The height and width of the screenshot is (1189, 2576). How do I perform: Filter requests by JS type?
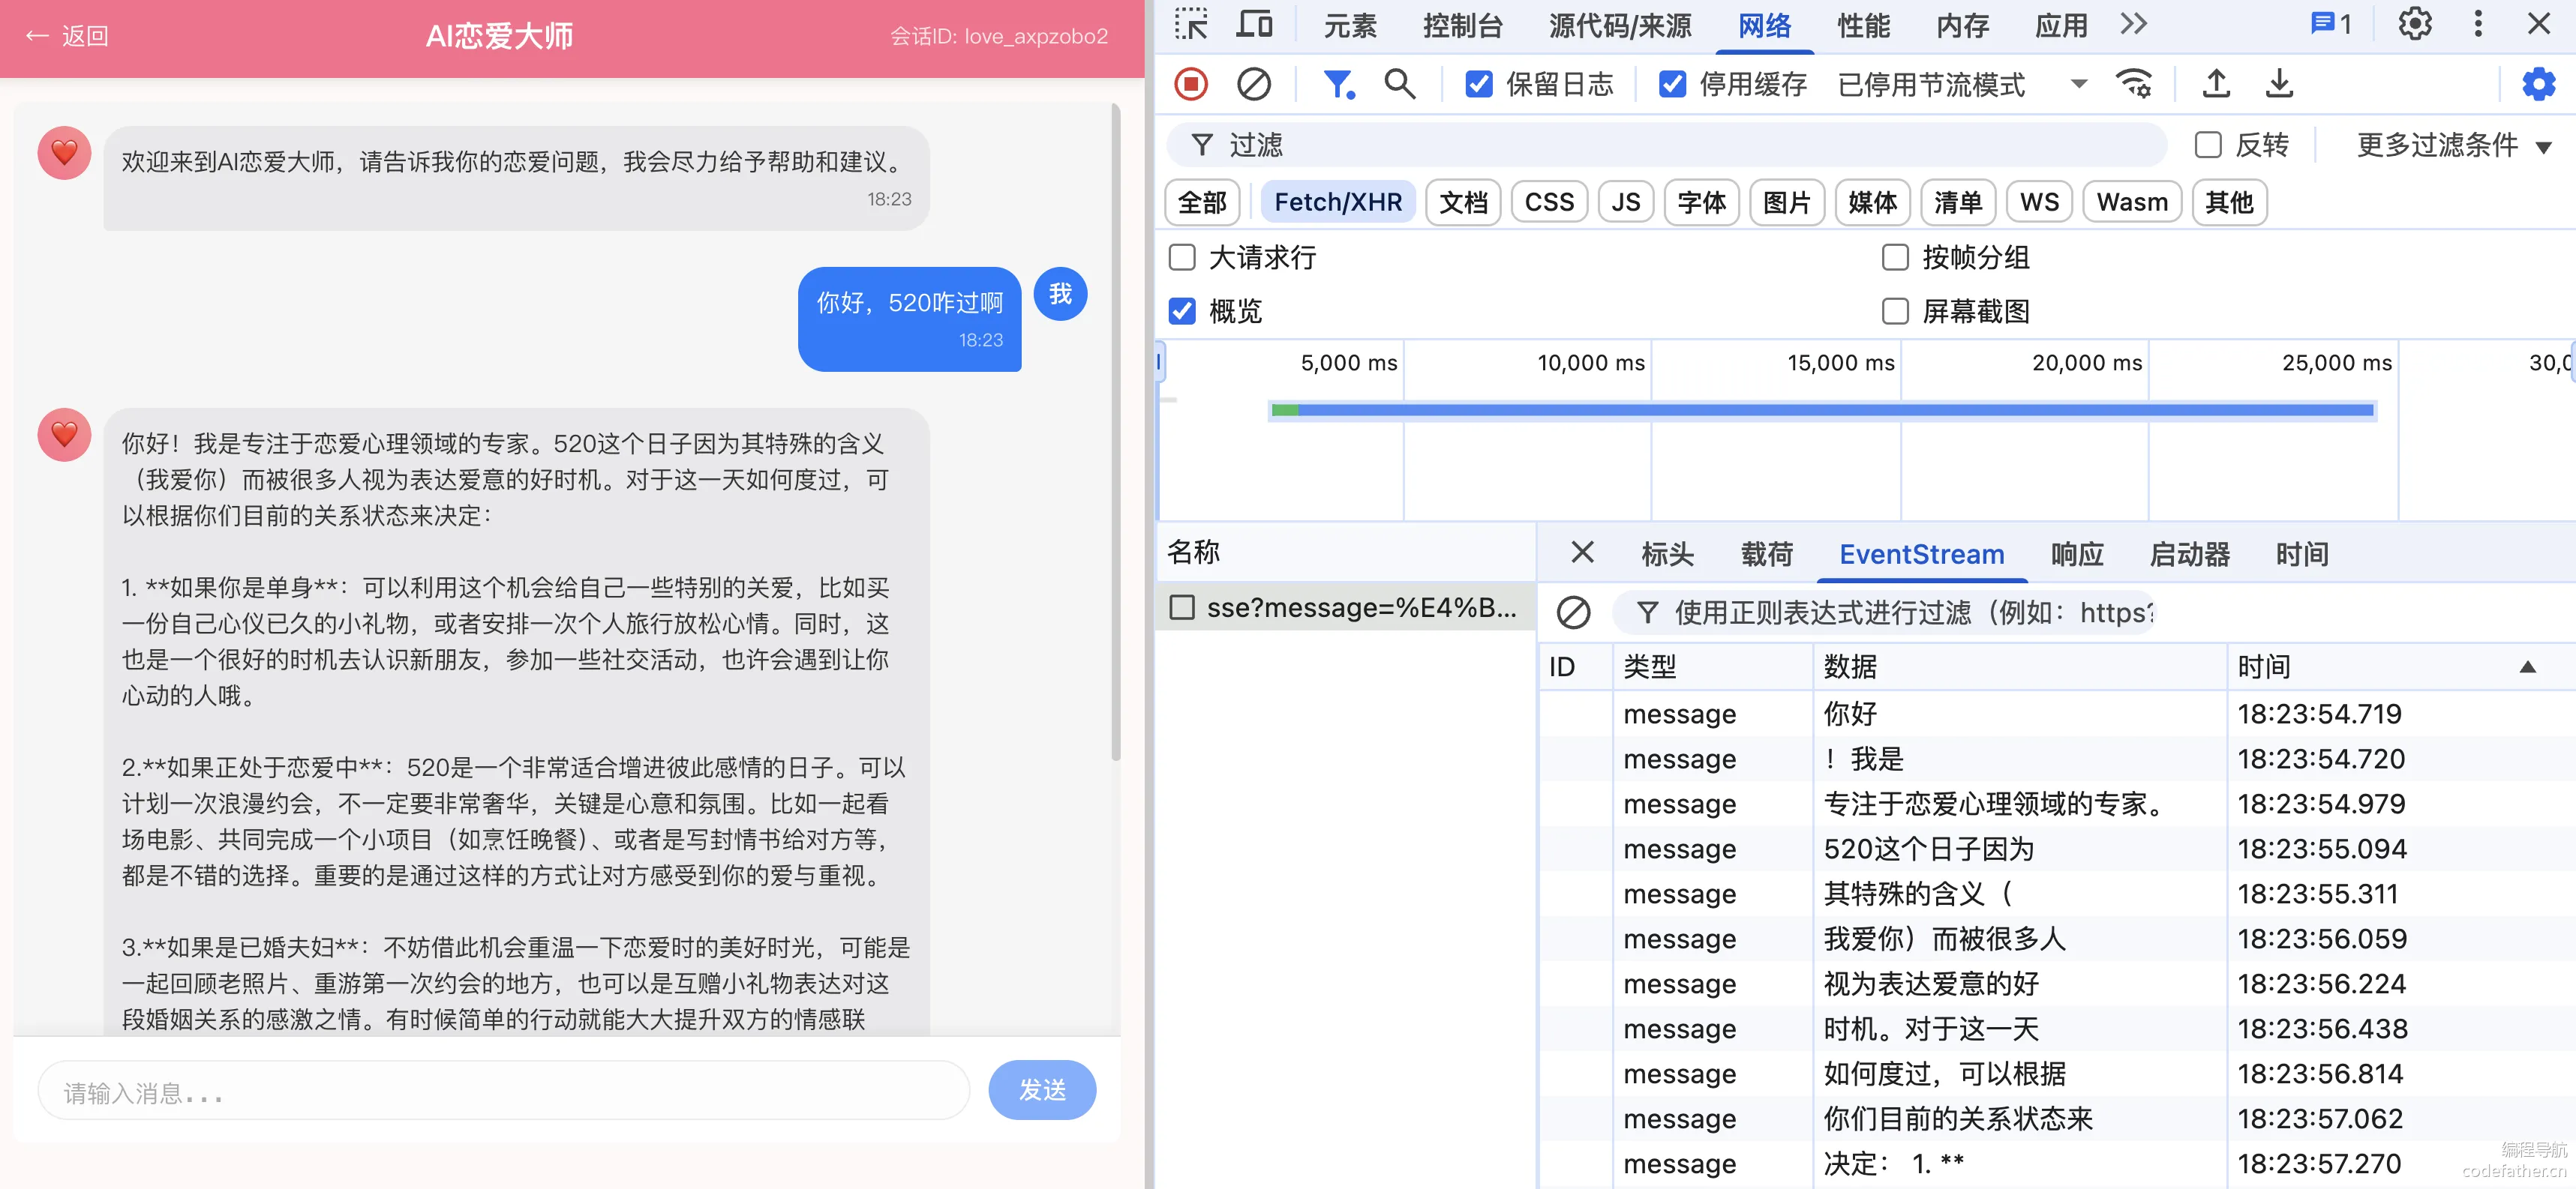pos(1625,203)
